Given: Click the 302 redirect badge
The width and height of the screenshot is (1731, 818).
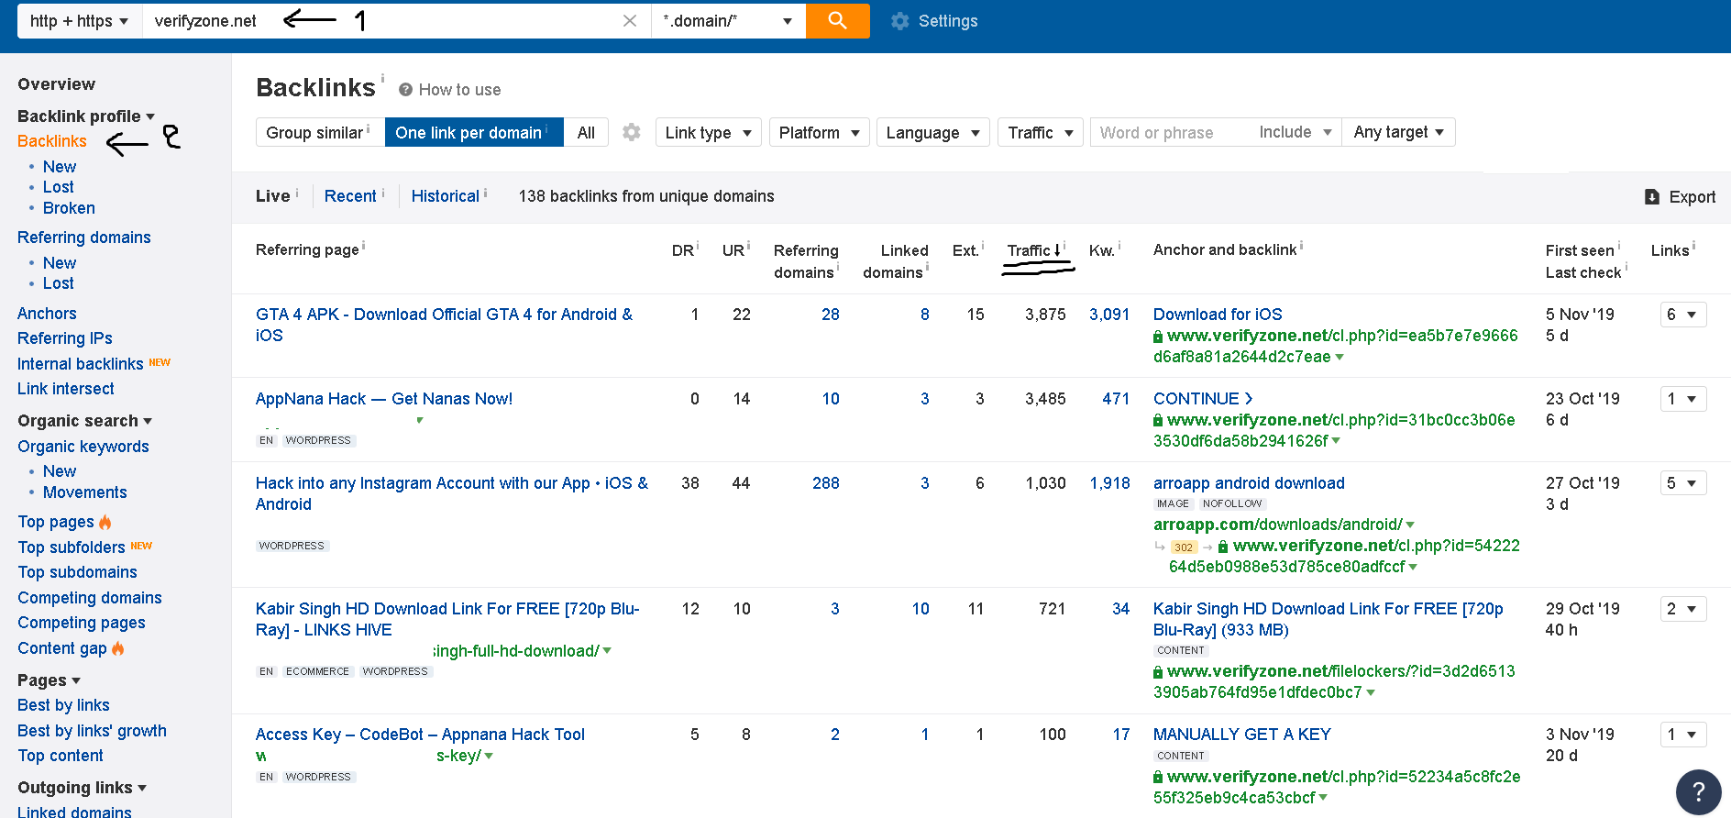Looking at the screenshot, I should click(1184, 547).
